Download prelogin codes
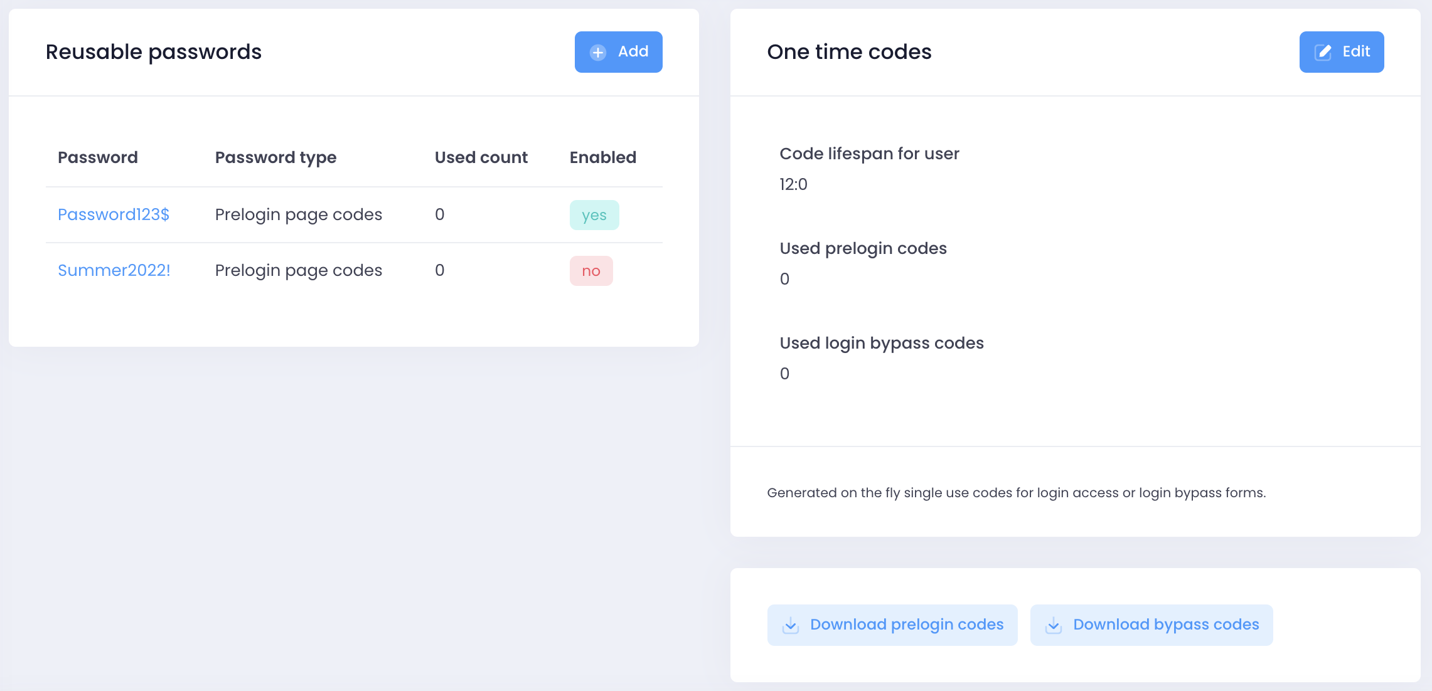 coord(892,625)
